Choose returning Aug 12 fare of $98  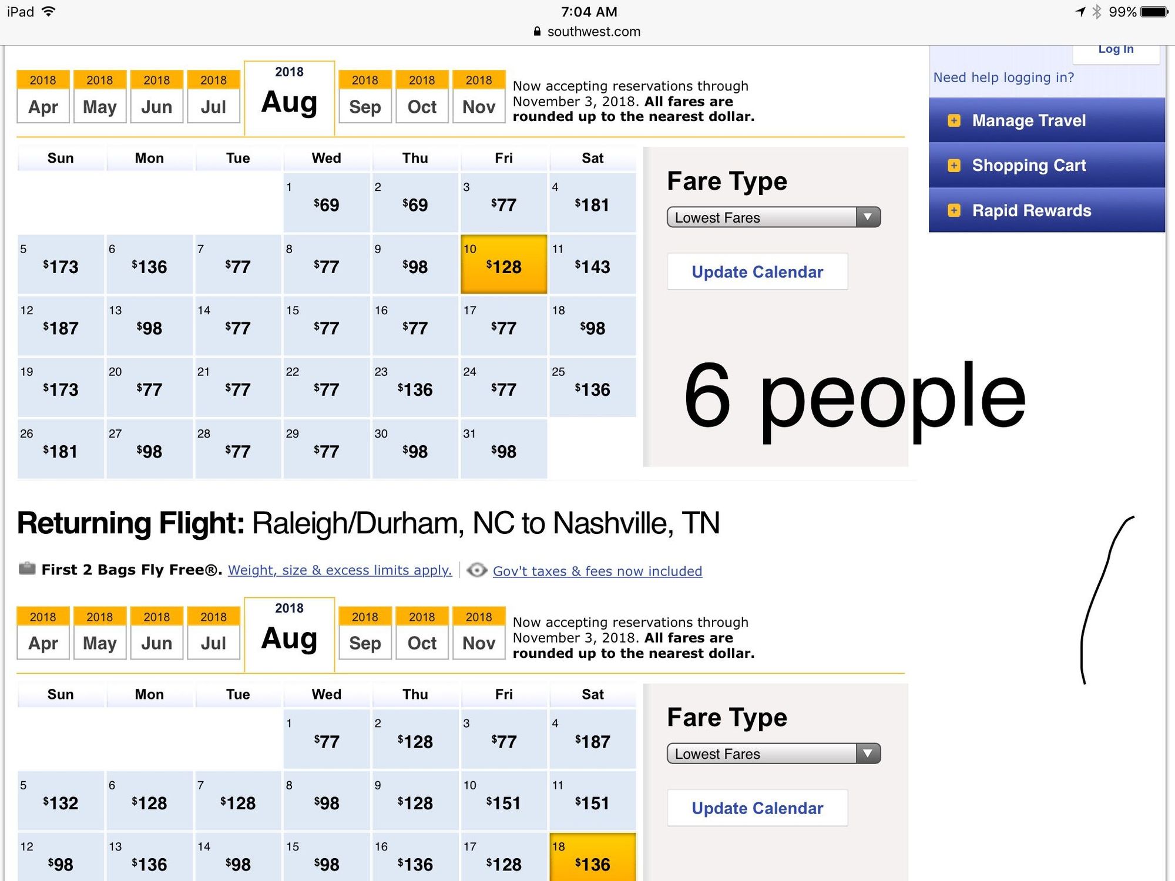click(61, 857)
